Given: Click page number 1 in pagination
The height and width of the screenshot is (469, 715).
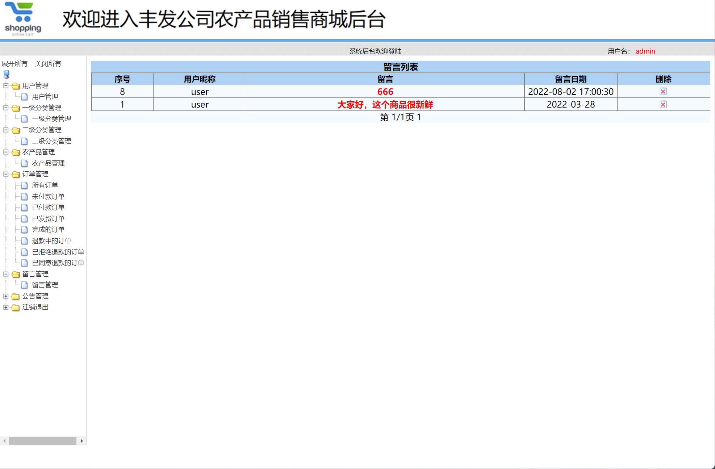Looking at the screenshot, I should coord(418,117).
